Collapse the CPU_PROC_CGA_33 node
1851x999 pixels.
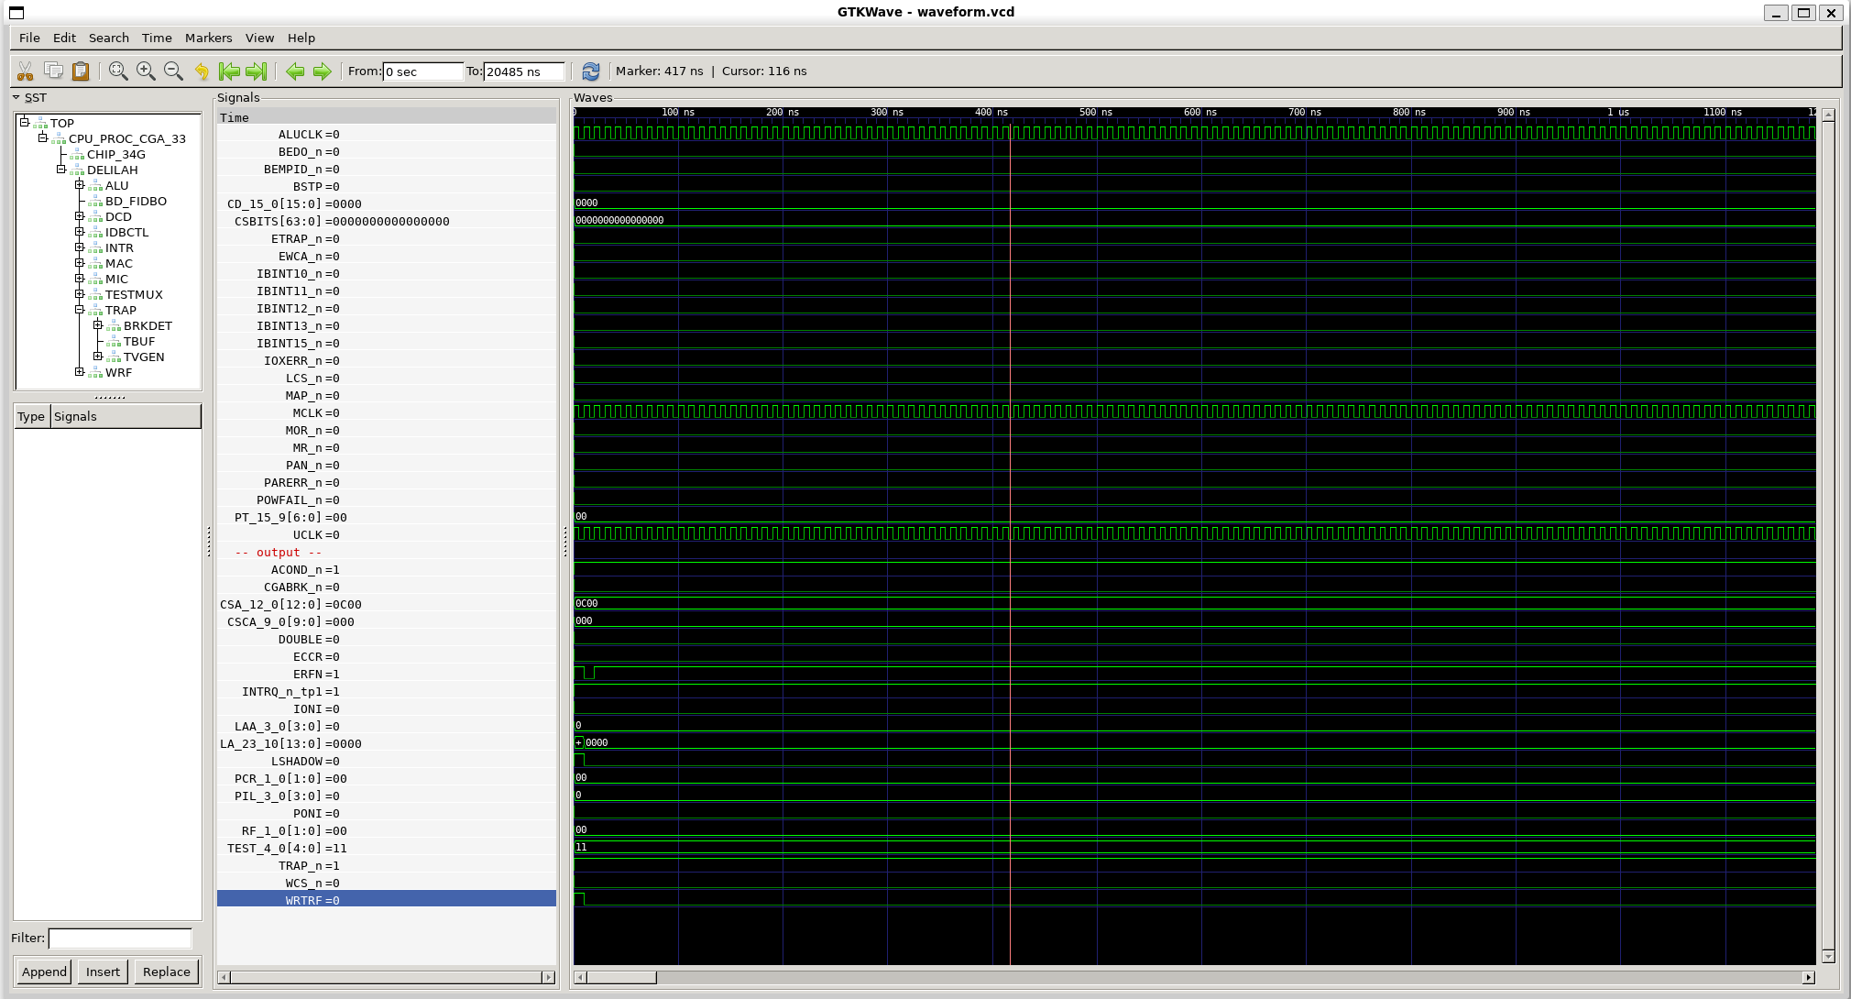click(43, 137)
